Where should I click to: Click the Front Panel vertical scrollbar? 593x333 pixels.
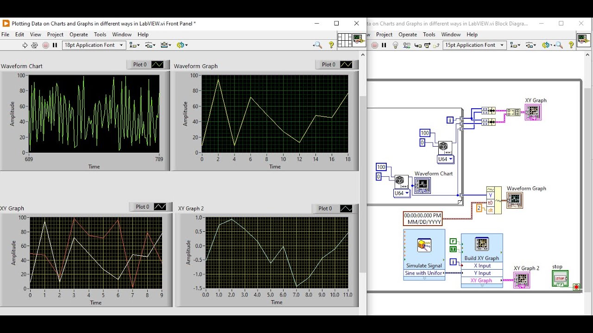362,185
